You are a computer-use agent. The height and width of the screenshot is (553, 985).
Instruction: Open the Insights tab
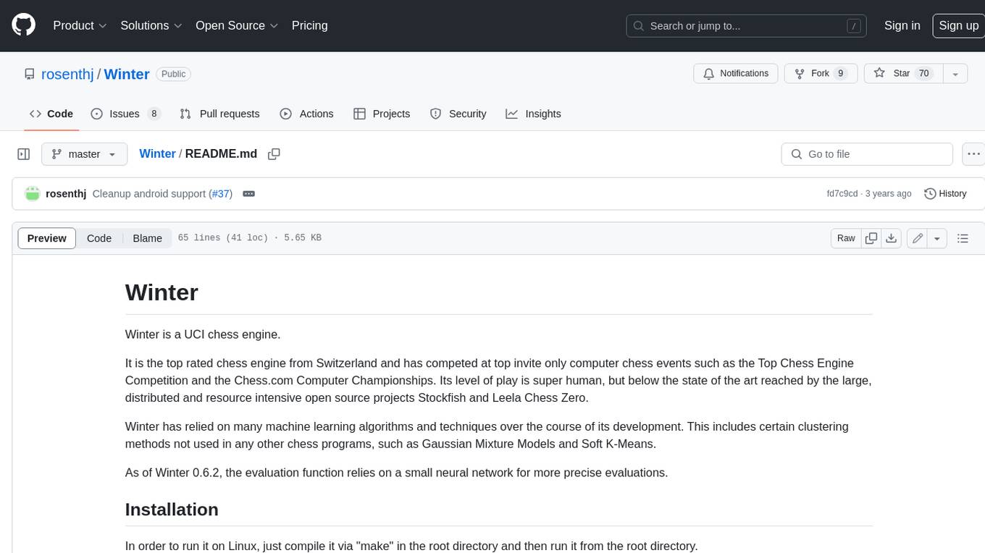[x=533, y=114]
